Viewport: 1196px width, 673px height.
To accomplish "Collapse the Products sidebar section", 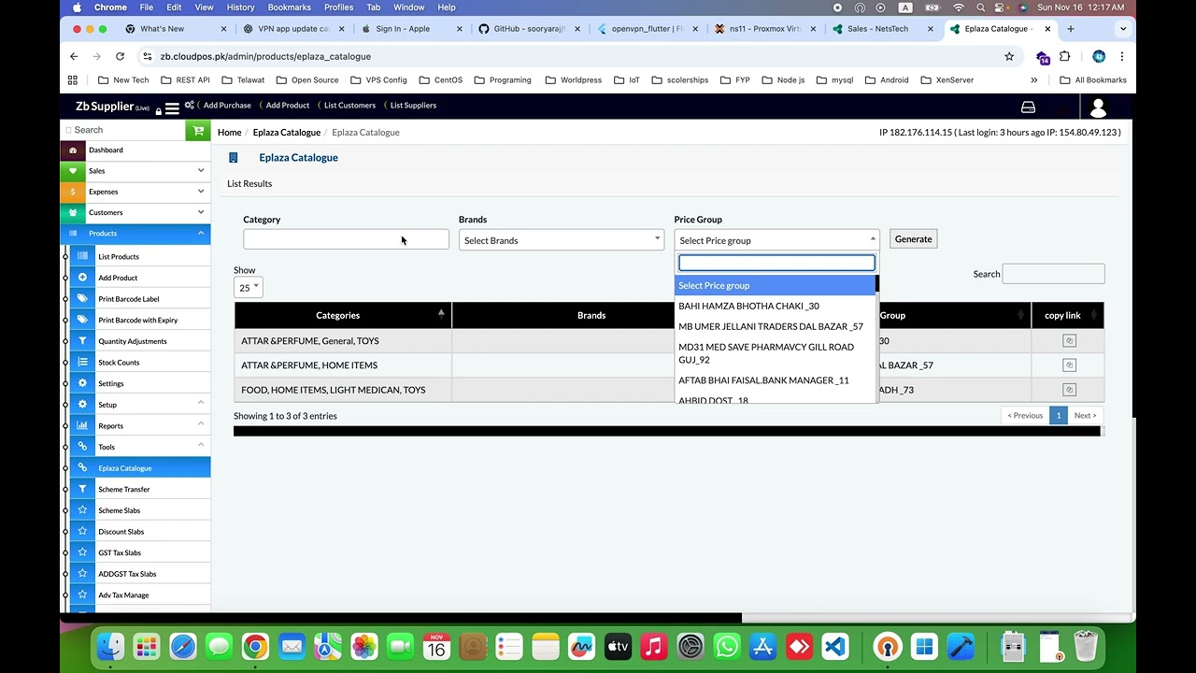I will coord(135,234).
